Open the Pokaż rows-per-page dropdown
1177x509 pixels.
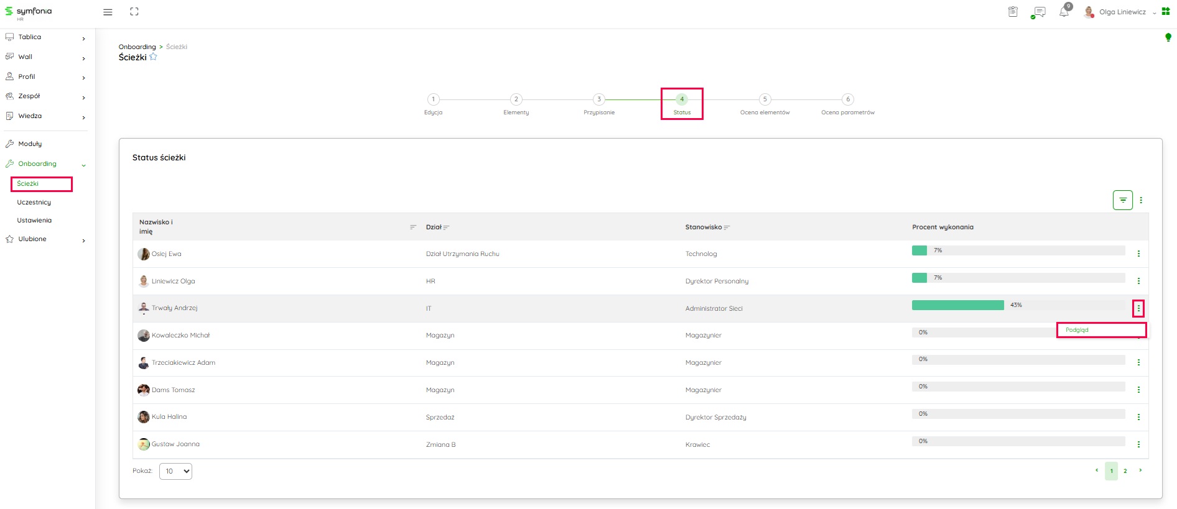point(175,471)
